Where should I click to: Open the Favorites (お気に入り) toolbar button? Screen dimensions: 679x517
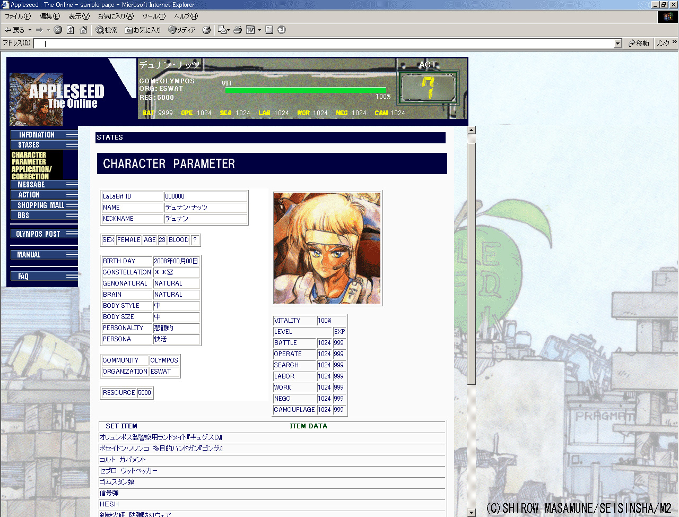coord(143,30)
